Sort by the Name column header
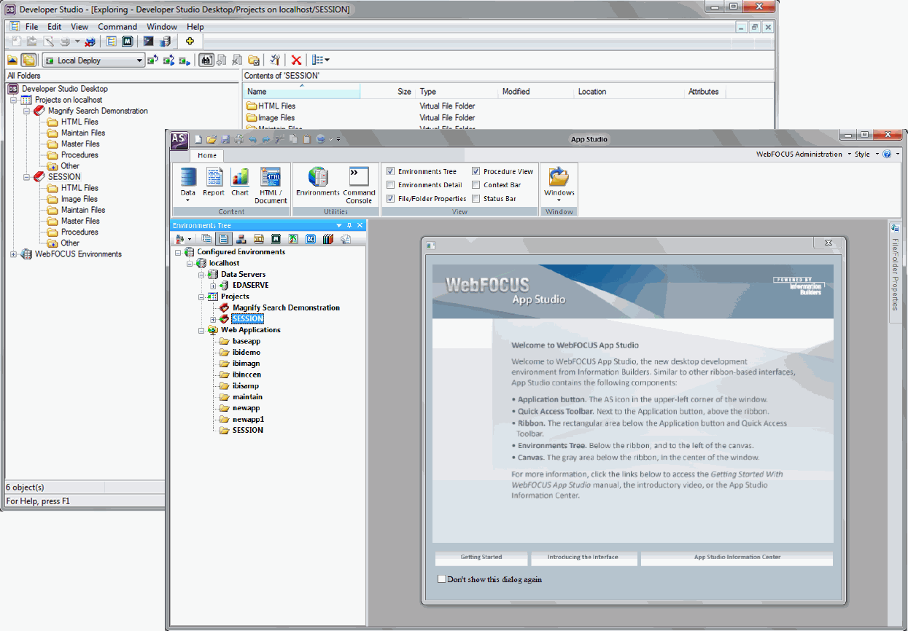Screen dimensions: 908x631 tap(301, 92)
